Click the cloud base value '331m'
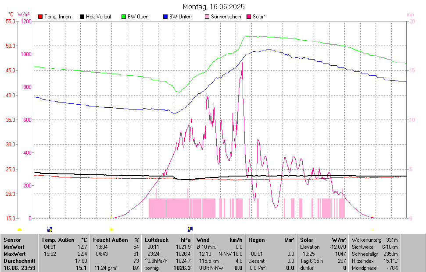Viewport: 426px width, 272px height. point(392,240)
